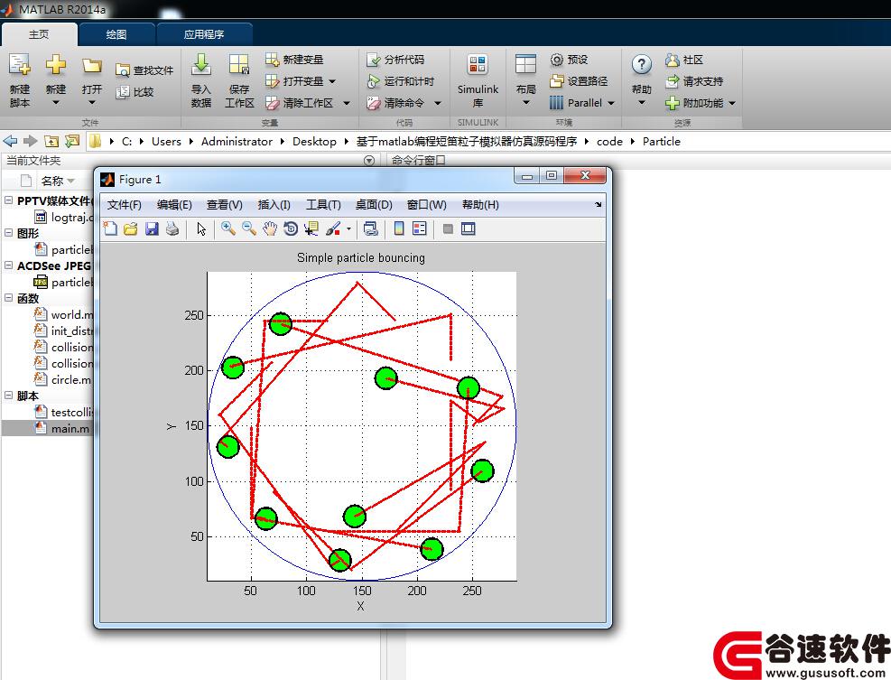Open the Desktop (桌面) menu in Figure 1
The image size is (891, 680).
(374, 205)
